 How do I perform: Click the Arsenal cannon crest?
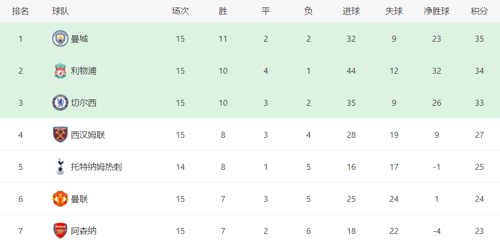60,231
